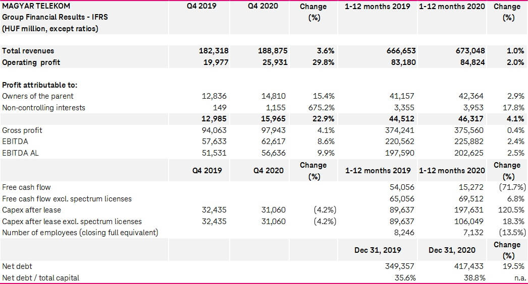Select the 'Profit attributable to:' heading

click(39, 85)
